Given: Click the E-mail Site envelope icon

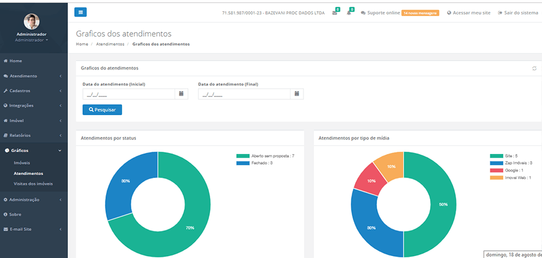Looking at the screenshot, I should pos(5,229).
